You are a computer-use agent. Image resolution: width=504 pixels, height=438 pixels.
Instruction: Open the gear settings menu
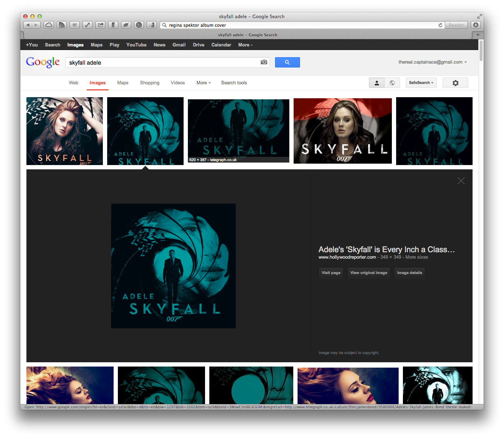tap(455, 83)
